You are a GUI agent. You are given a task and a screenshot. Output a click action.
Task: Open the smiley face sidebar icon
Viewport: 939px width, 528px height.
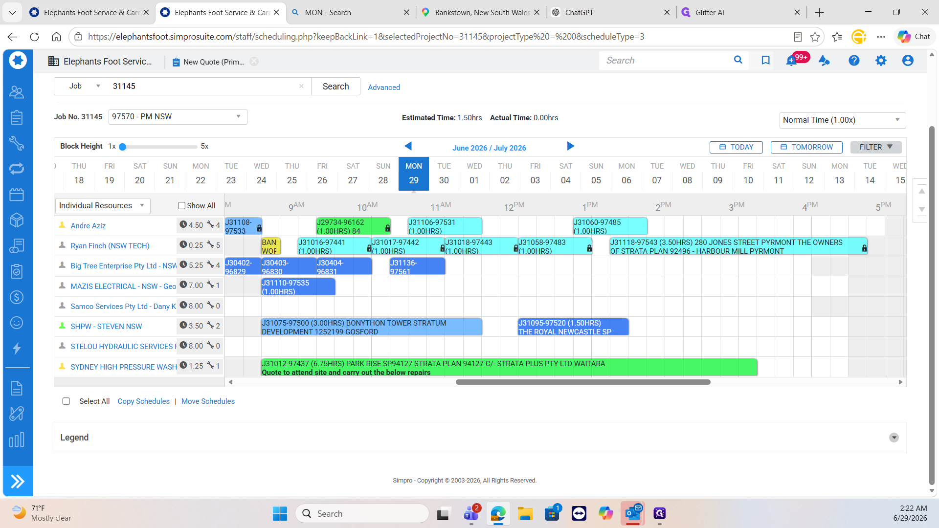[x=17, y=323]
